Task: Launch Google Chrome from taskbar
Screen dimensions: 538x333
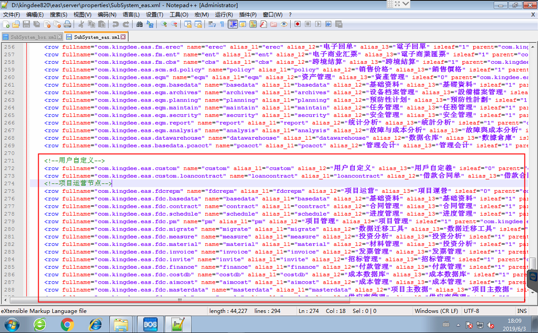Action: (x=67, y=325)
